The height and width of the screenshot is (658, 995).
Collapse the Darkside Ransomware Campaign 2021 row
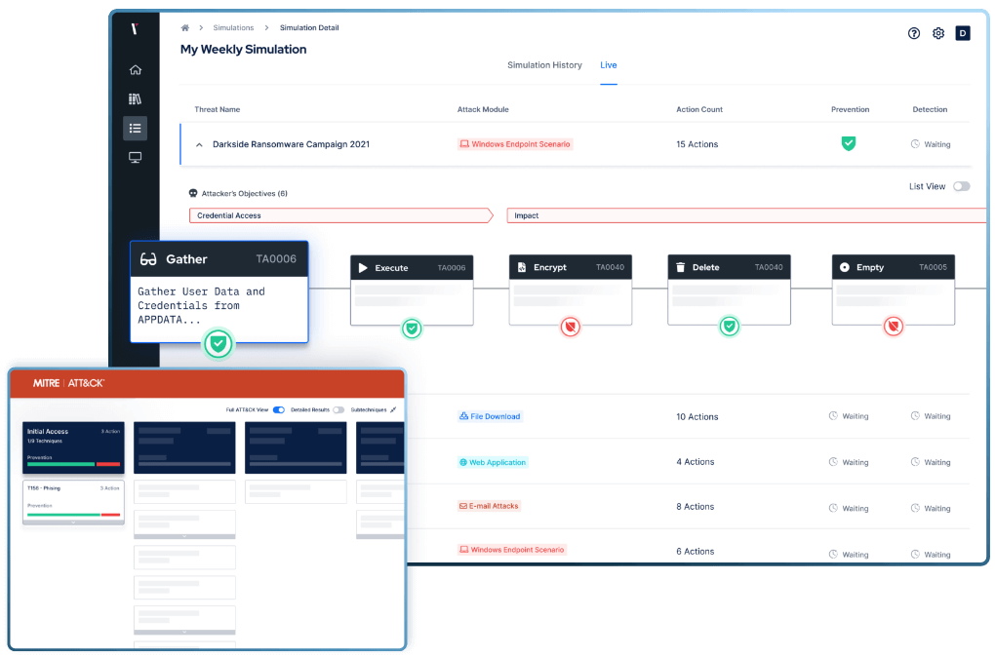pos(199,143)
